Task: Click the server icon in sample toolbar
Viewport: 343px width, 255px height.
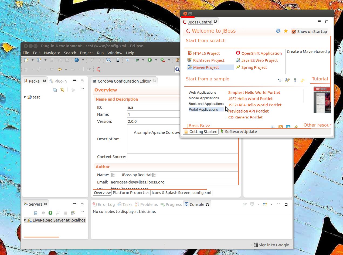Action: point(295,80)
